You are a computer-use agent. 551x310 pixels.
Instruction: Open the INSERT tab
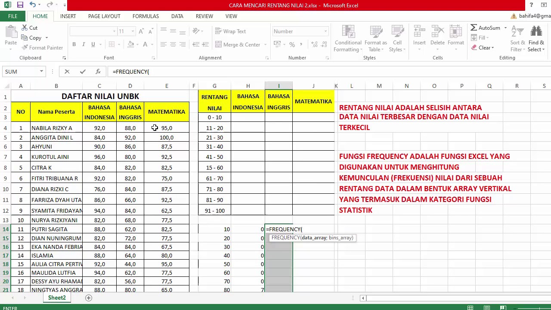[x=68, y=16]
